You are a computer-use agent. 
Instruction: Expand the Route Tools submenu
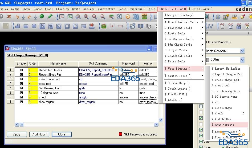coord(184,33)
